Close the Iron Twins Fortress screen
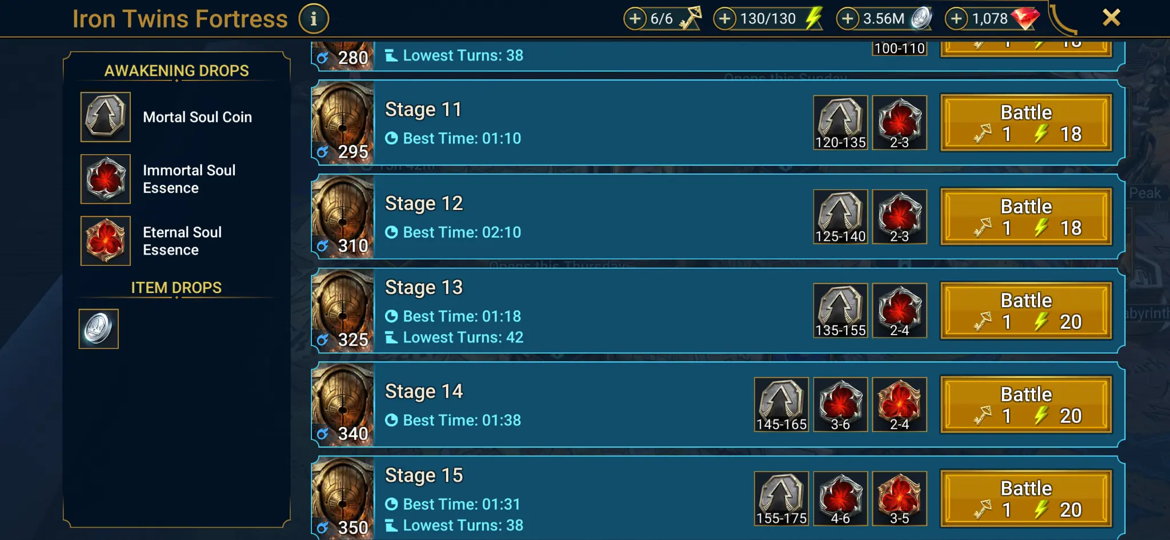This screenshot has height=540, width=1170. pyautogui.click(x=1111, y=18)
